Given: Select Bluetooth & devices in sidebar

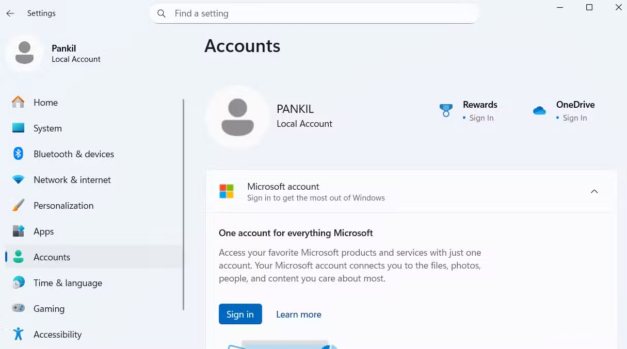Looking at the screenshot, I should (x=74, y=154).
